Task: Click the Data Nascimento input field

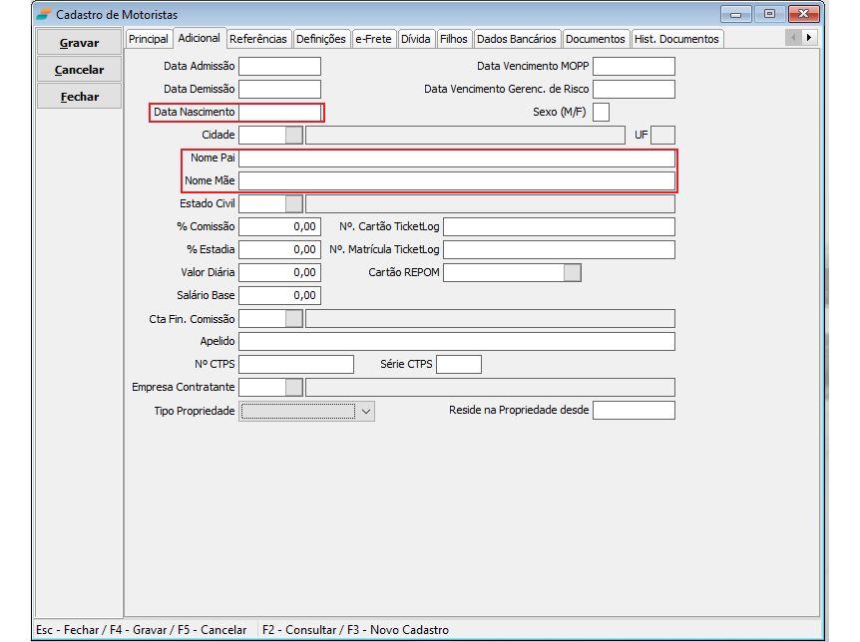Action: 279,113
